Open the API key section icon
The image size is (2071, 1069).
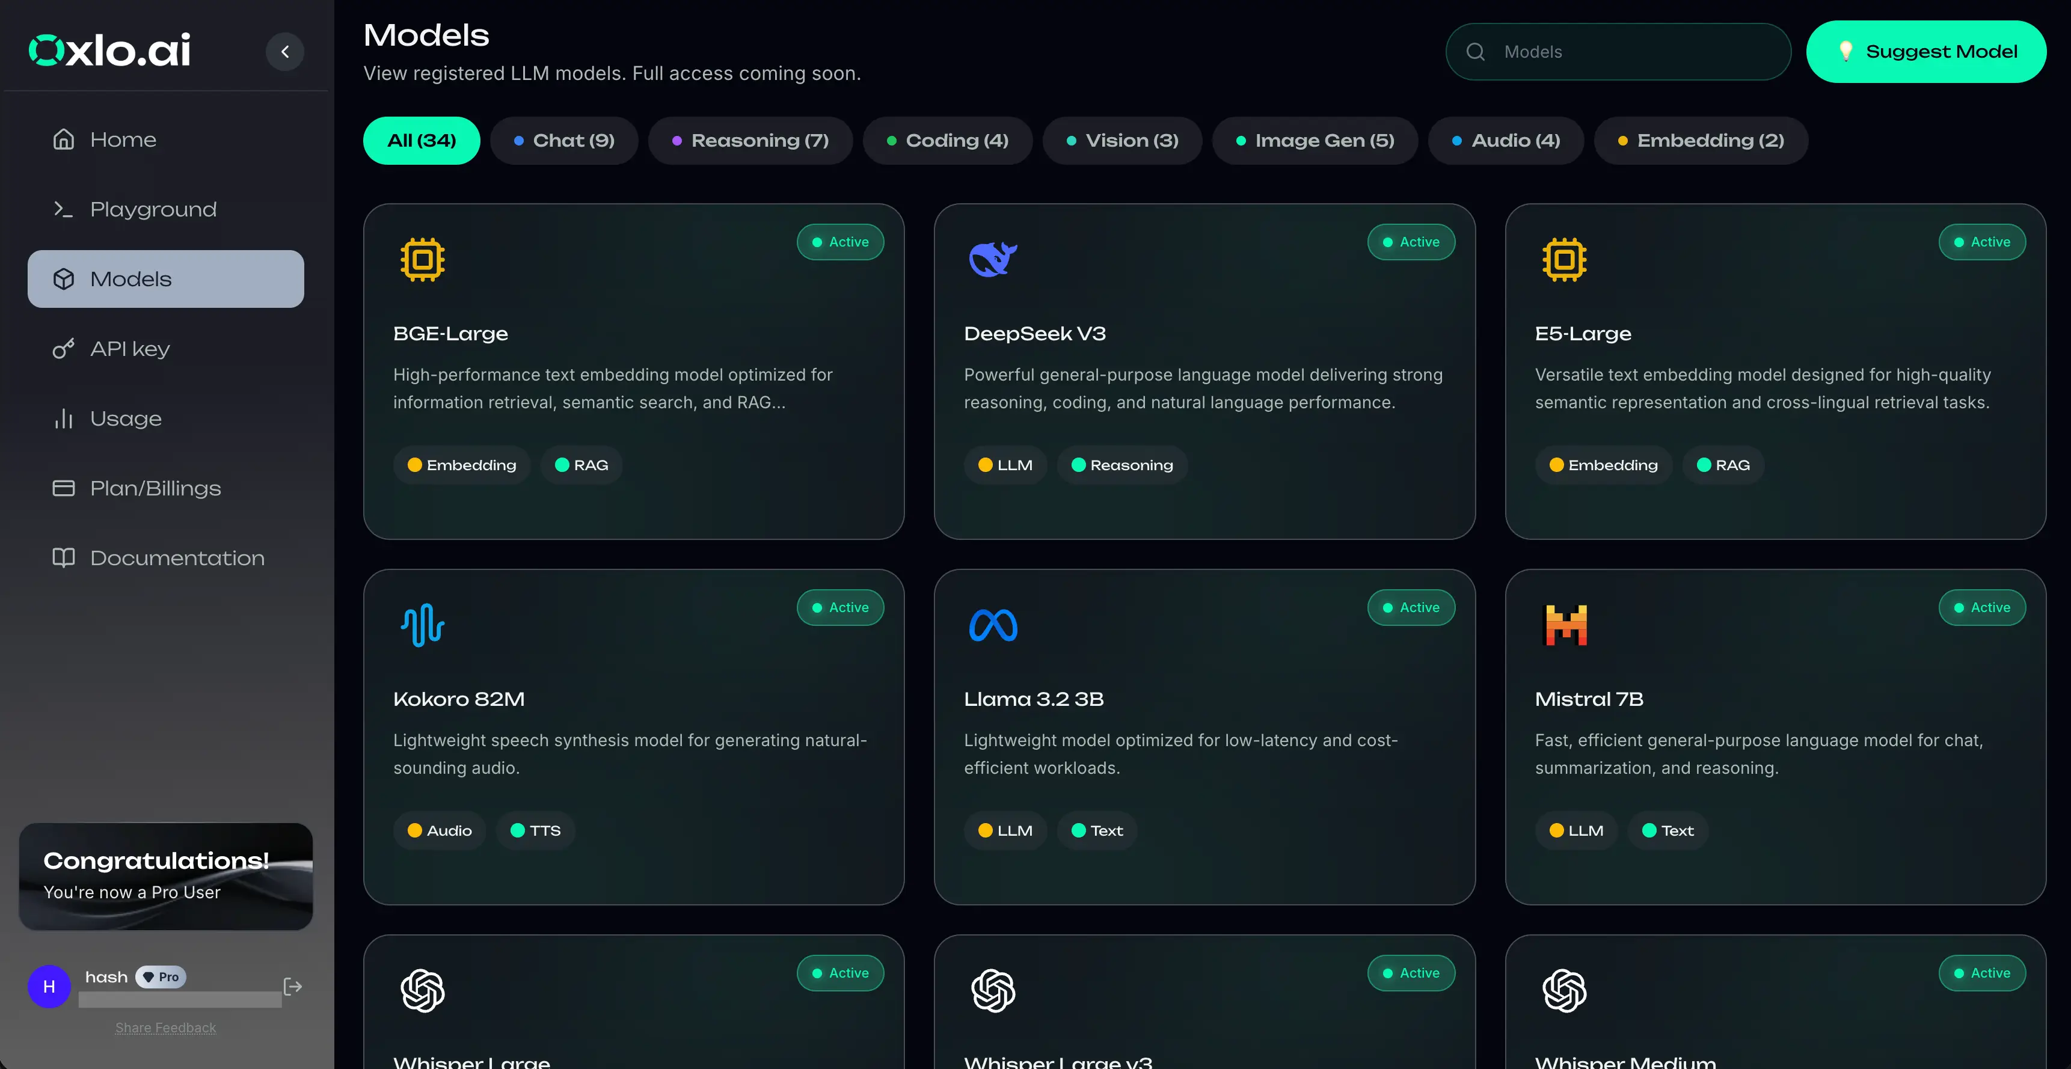(x=64, y=348)
